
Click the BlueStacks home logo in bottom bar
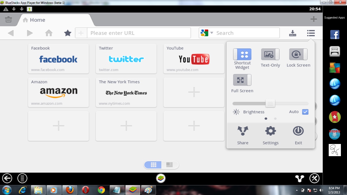point(161,178)
